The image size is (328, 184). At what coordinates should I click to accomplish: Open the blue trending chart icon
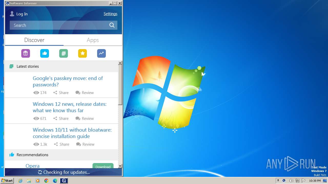(x=101, y=53)
